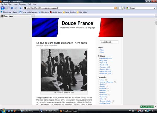Click the Reload page icon
This screenshot has height=113, width=157.
coord(12,8)
